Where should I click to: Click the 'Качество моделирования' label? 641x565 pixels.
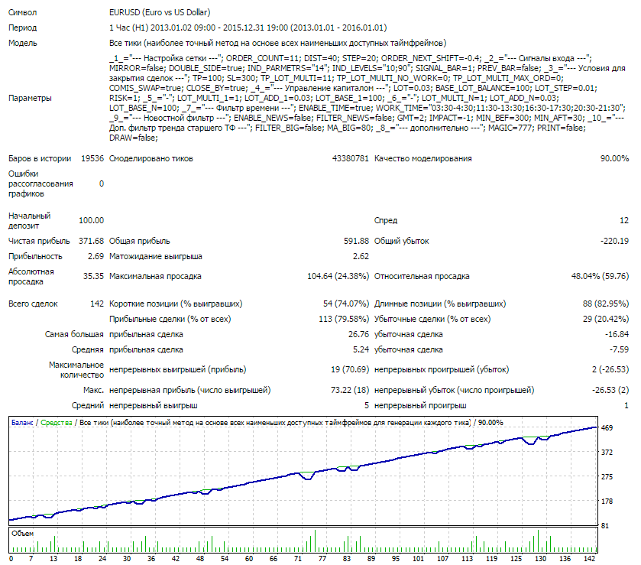coord(422,158)
